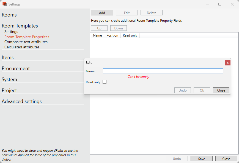The image size is (239, 163).
Task: Expand the Items section
Action: (8, 57)
